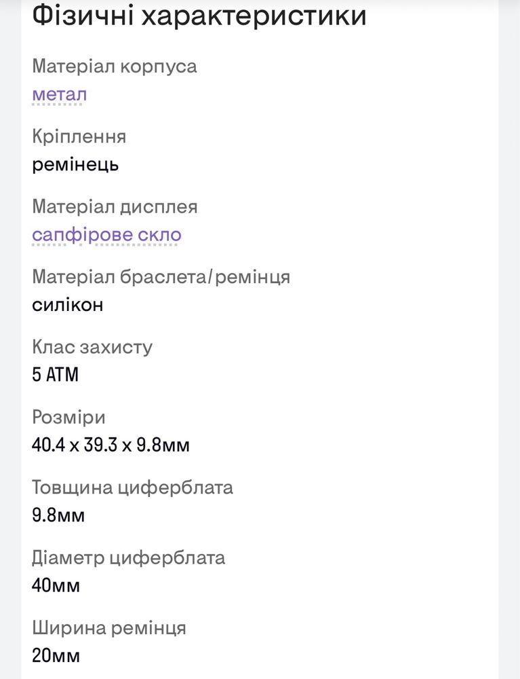The image size is (520, 679).
Task: Click the '40мм' dial diameter value
Action: coord(56,585)
